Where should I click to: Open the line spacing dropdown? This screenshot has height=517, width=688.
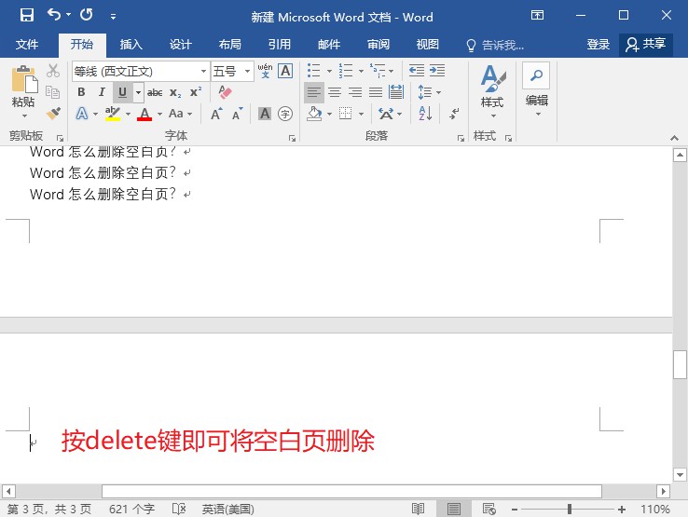(x=430, y=92)
